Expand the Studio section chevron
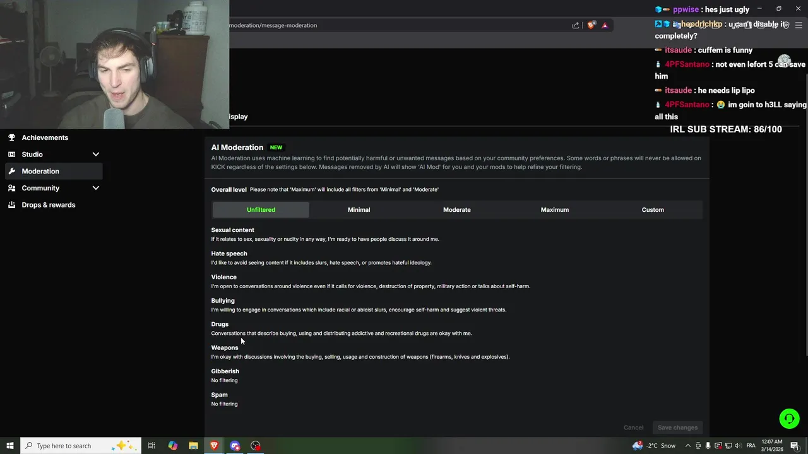Screen dimensions: 808x454 [x=96, y=154]
